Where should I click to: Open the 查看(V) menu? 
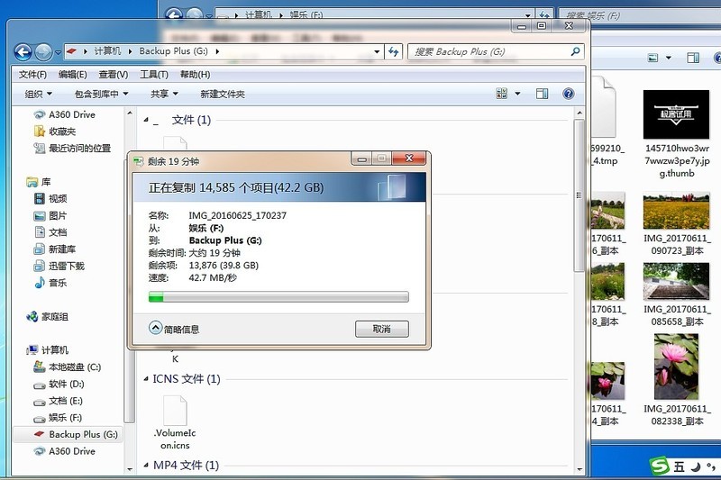[x=113, y=75]
